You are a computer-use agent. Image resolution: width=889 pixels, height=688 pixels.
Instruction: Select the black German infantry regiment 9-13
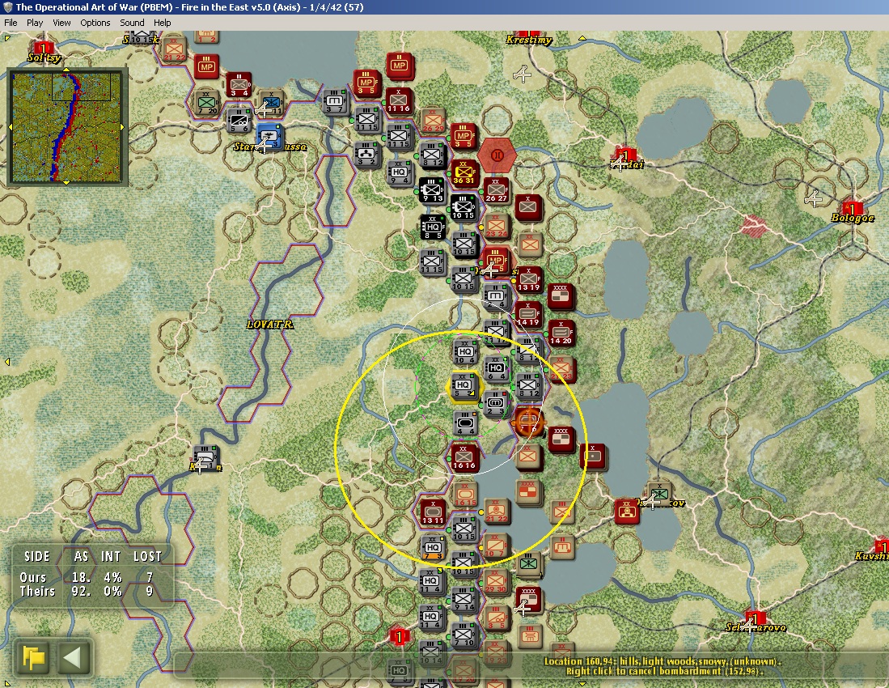(x=432, y=190)
